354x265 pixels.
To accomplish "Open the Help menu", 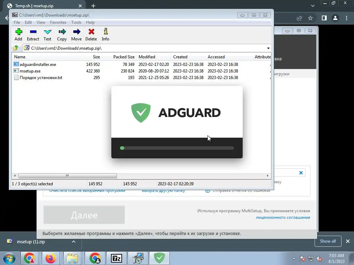I will pos(90,22).
